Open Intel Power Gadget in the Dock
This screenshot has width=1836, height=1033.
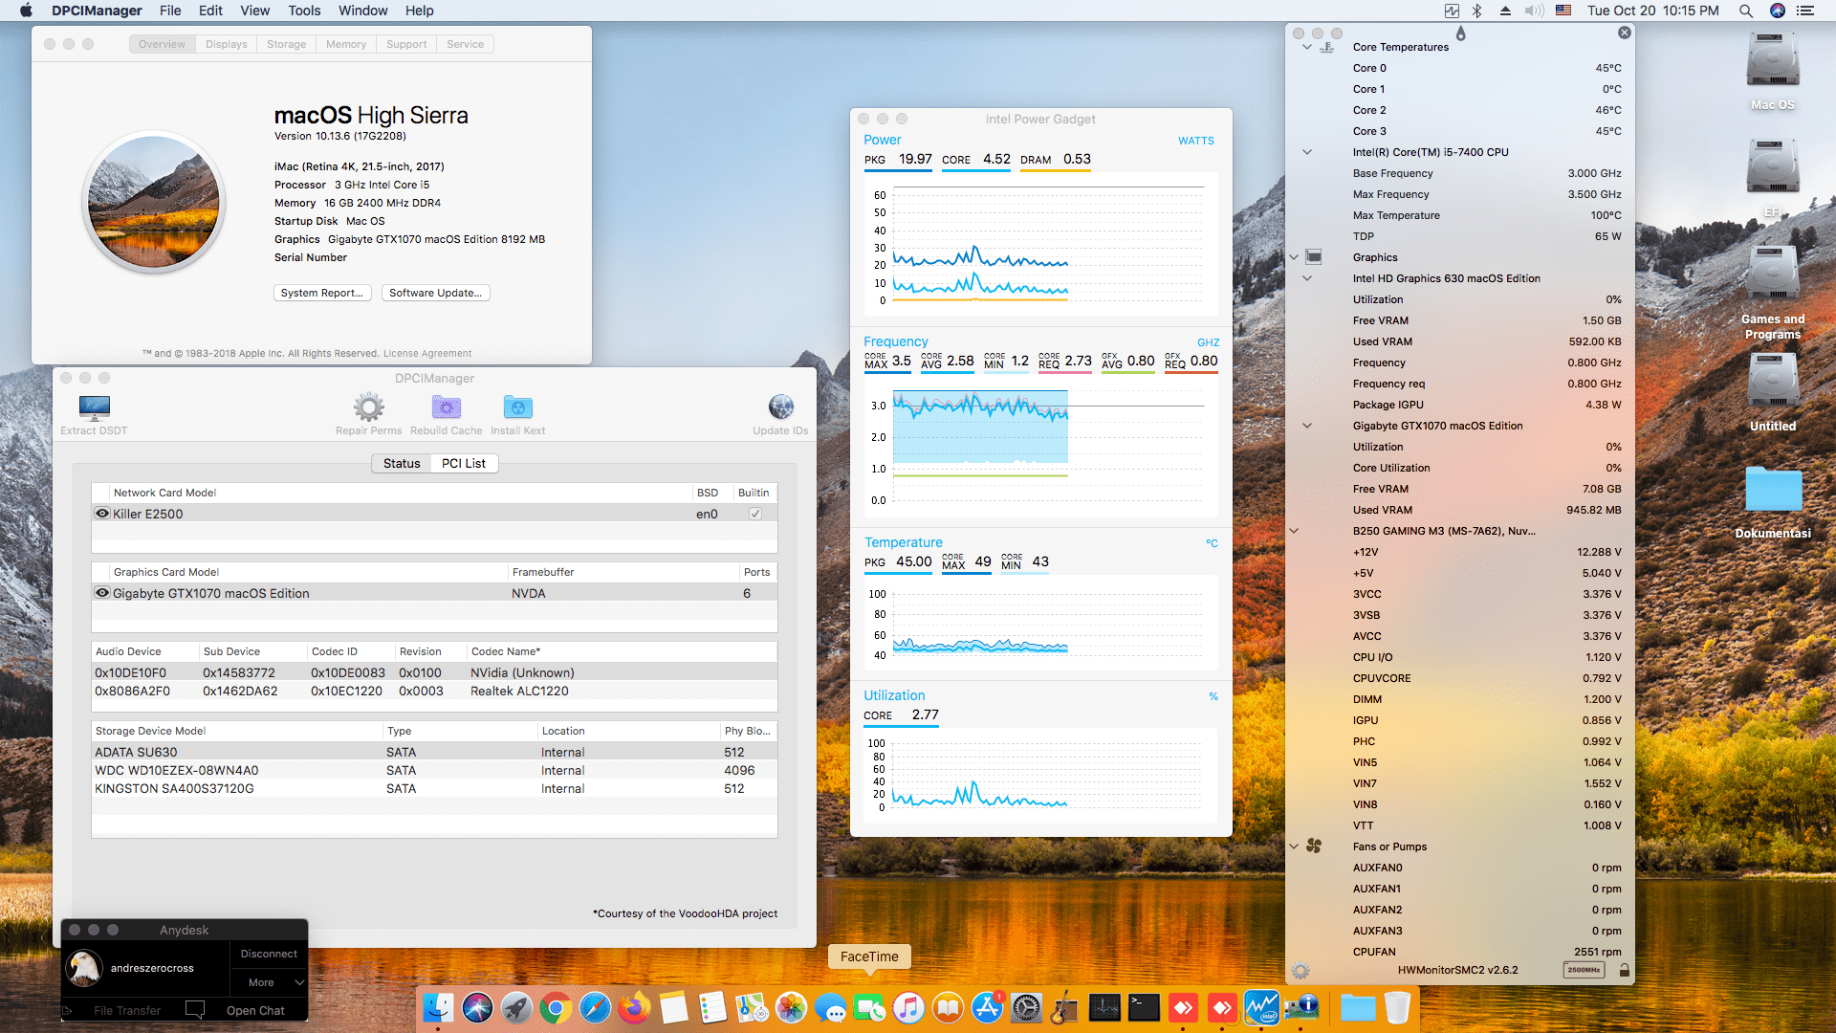pos(1261,1007)
